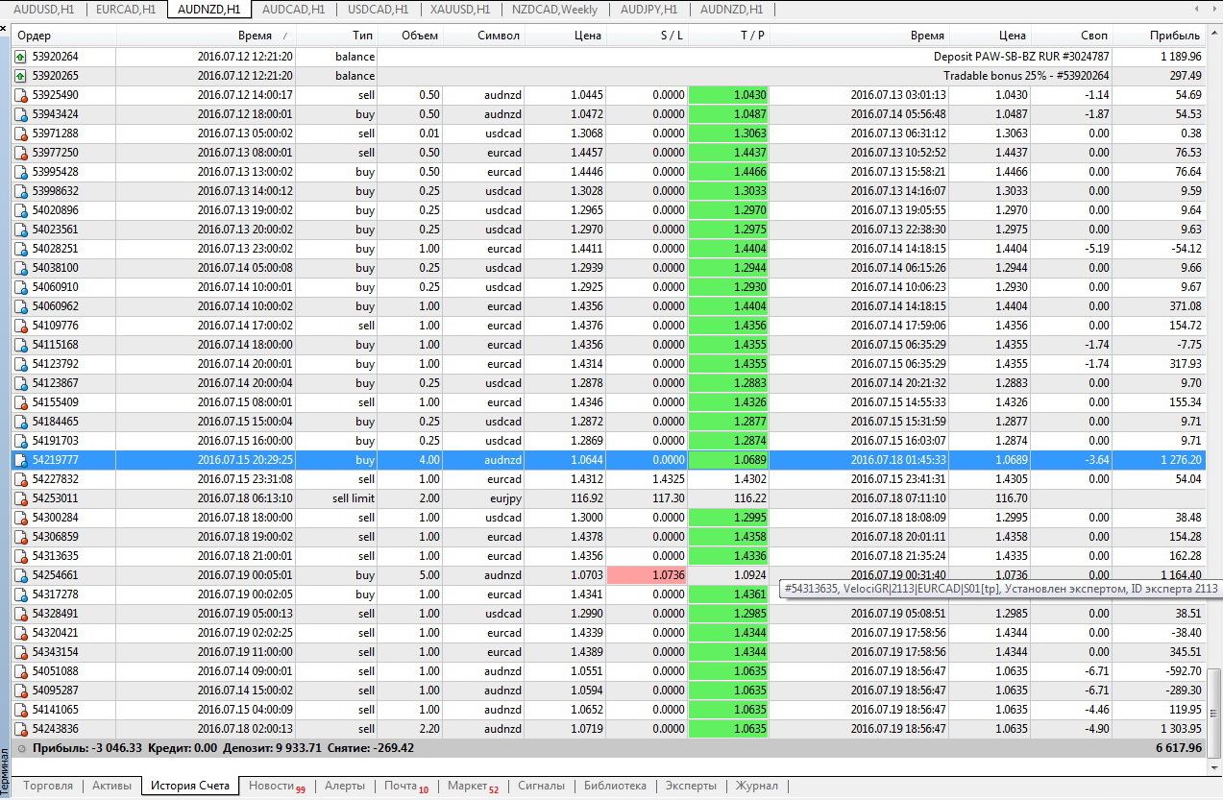Click the order icon beside 53977250

point(20,153)
